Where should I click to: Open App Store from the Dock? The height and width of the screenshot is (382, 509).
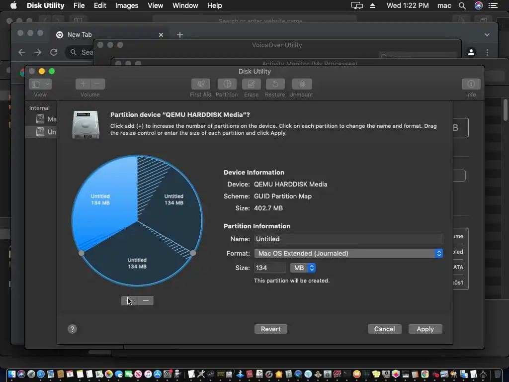click(158, 374)
